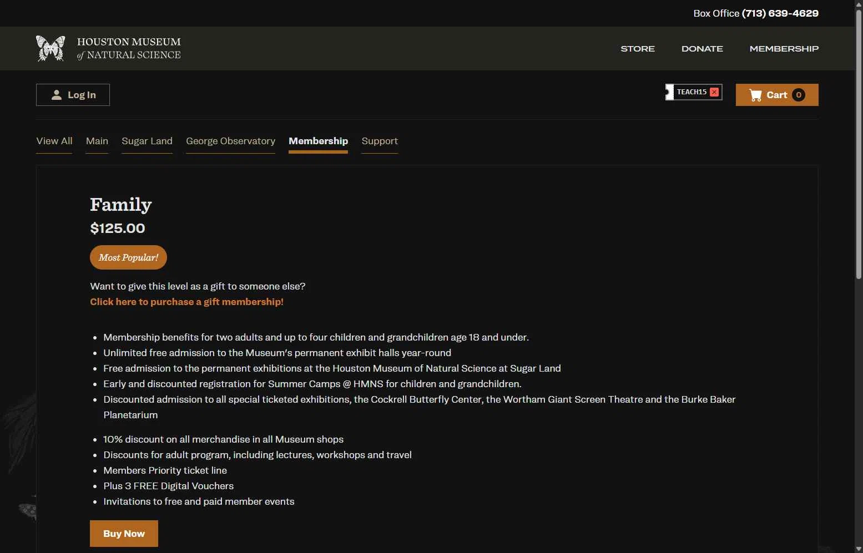Screen dimensions: 863x553
Task: Click the gift membership purchase link
Action: click(x=187, y=302)
